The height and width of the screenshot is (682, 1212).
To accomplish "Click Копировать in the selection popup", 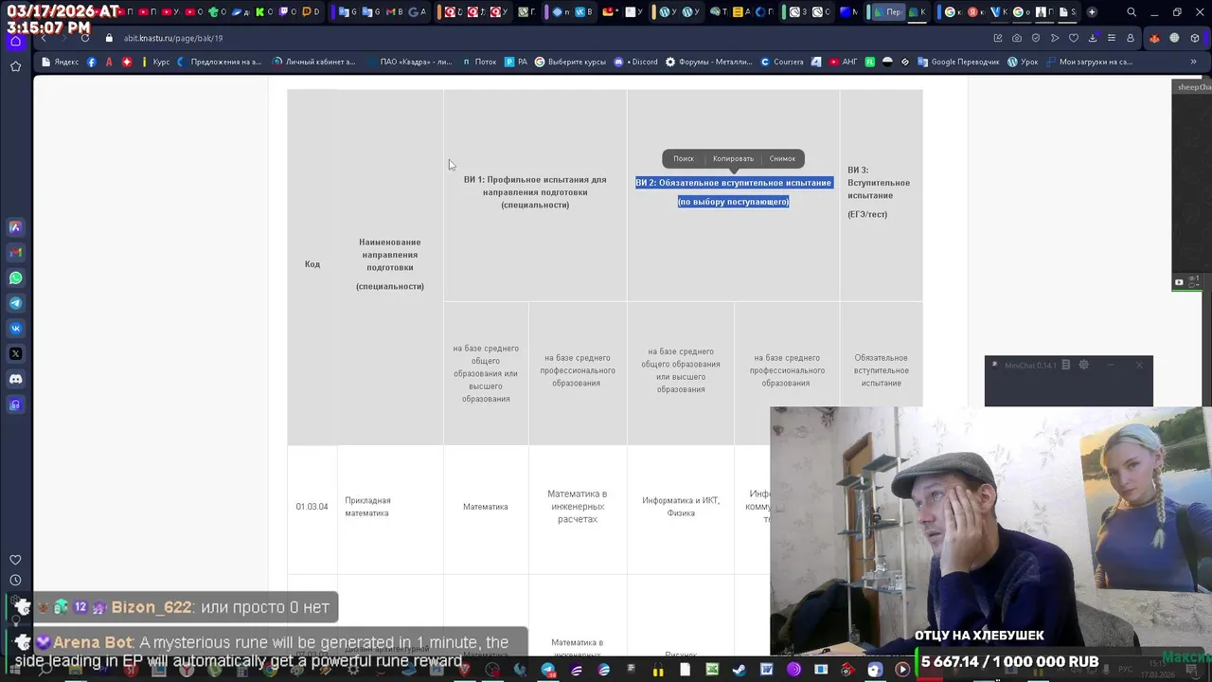I will pyautogui.click(x=733, y=159).
